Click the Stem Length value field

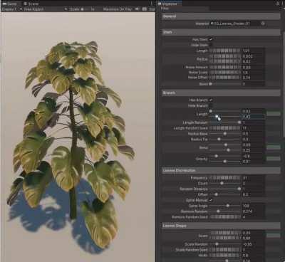(x=253, y=51)
